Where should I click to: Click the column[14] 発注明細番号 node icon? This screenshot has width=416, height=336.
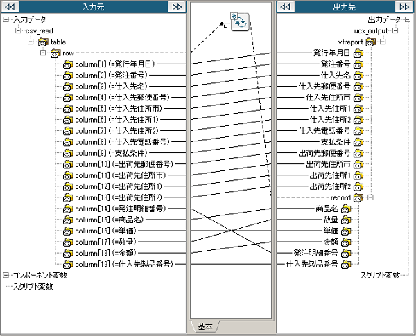[x=68, y=209]
